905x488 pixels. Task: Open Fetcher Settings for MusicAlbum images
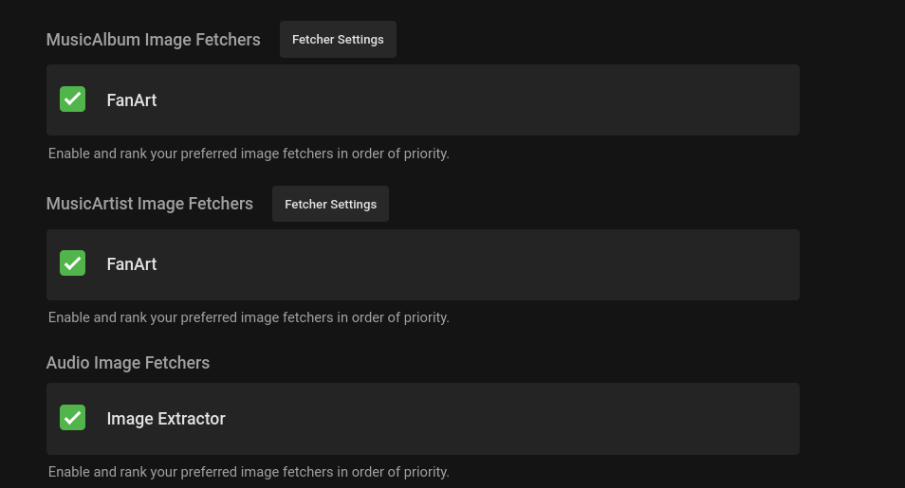338,40
